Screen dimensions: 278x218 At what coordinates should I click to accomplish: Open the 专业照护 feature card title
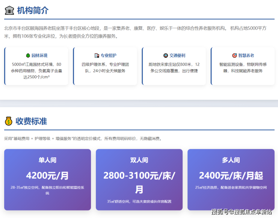[109, 55]
